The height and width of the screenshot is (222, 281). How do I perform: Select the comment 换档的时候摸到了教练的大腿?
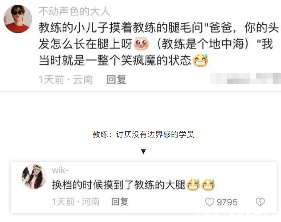tap(118, 185)
